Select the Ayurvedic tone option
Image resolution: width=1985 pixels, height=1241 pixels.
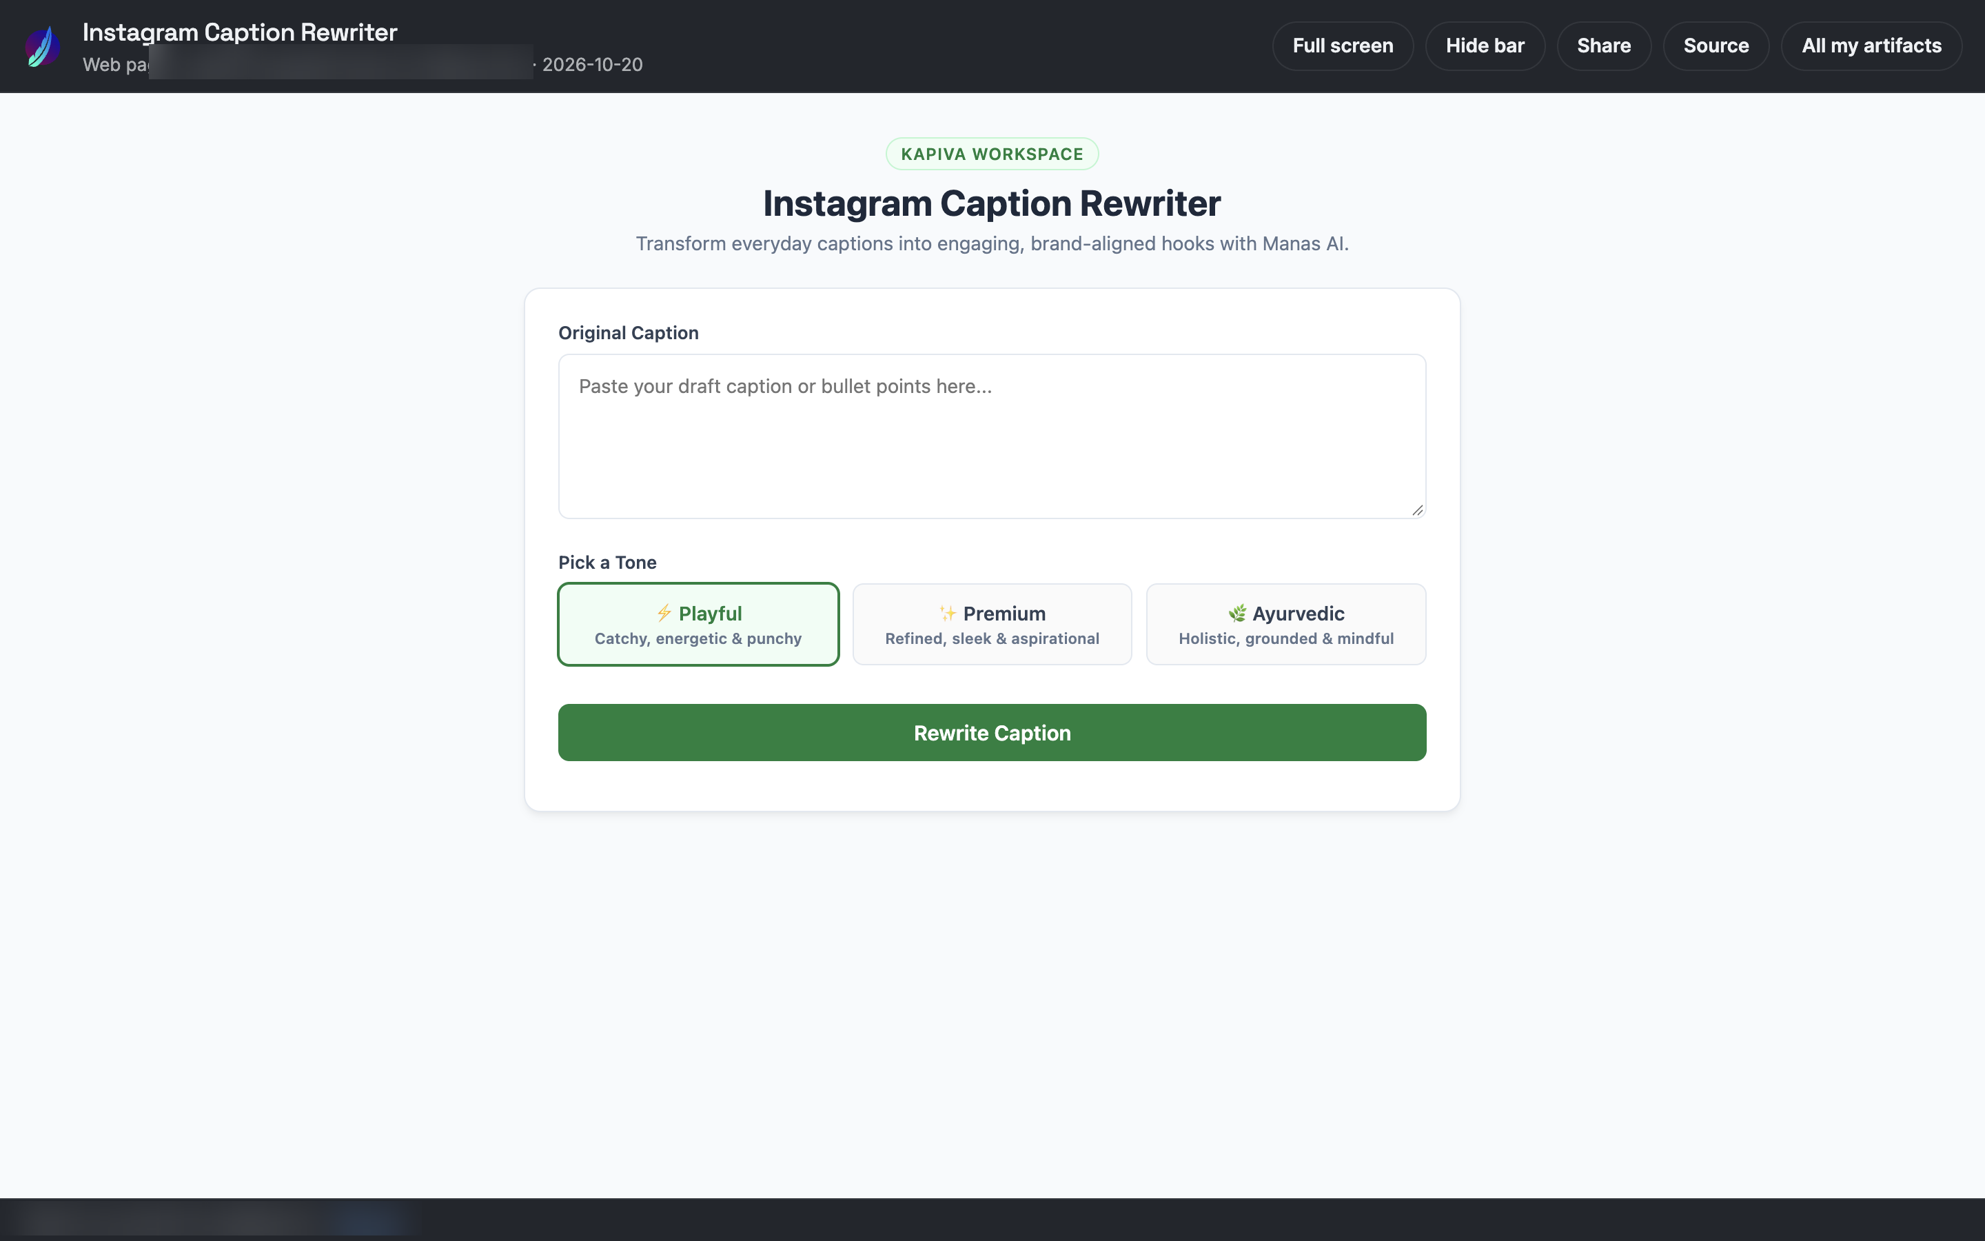(x=1285, y=625)
